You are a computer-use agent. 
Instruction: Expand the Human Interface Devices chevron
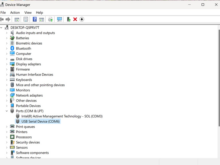coord(7,74)
